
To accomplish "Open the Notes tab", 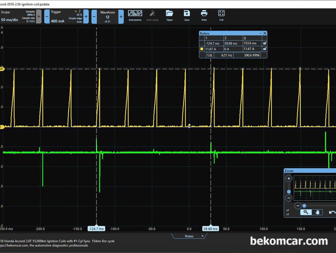I will pos(189,236).
